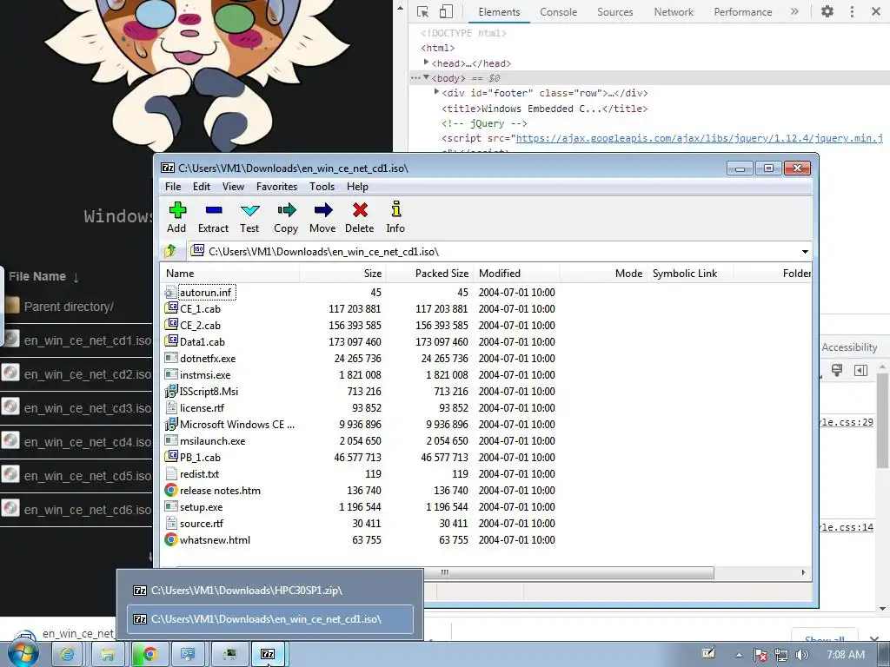Select autorun.inf file
This screenshot has height=667, width=890.
[x=205, y=293]
